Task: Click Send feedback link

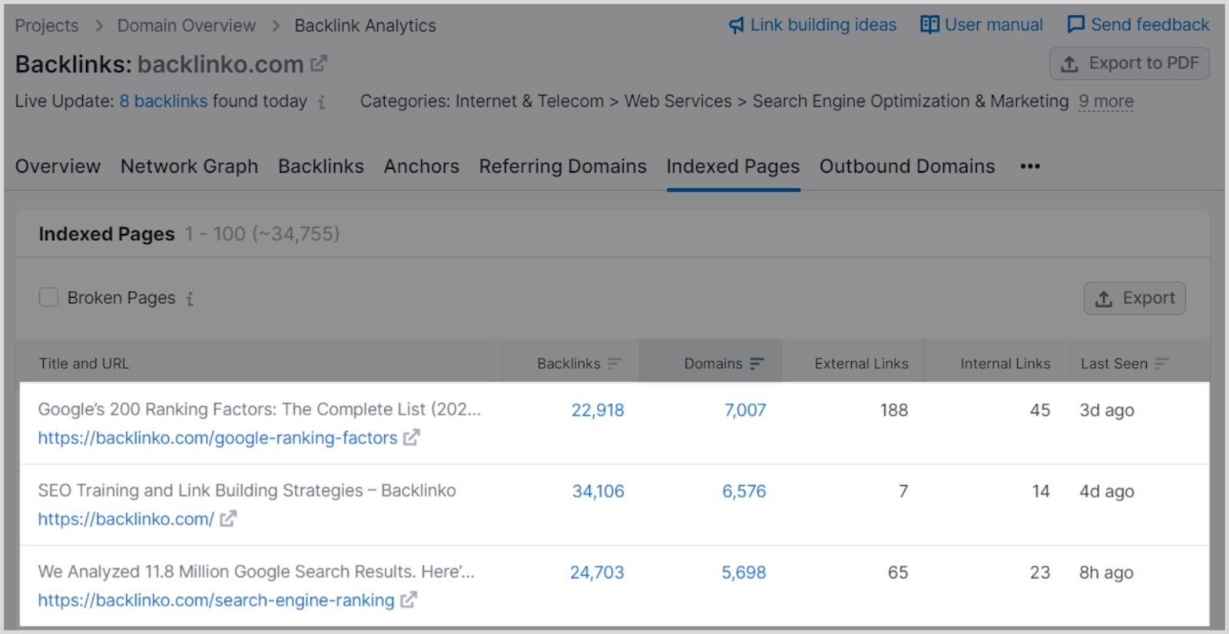Action: 1138,25
